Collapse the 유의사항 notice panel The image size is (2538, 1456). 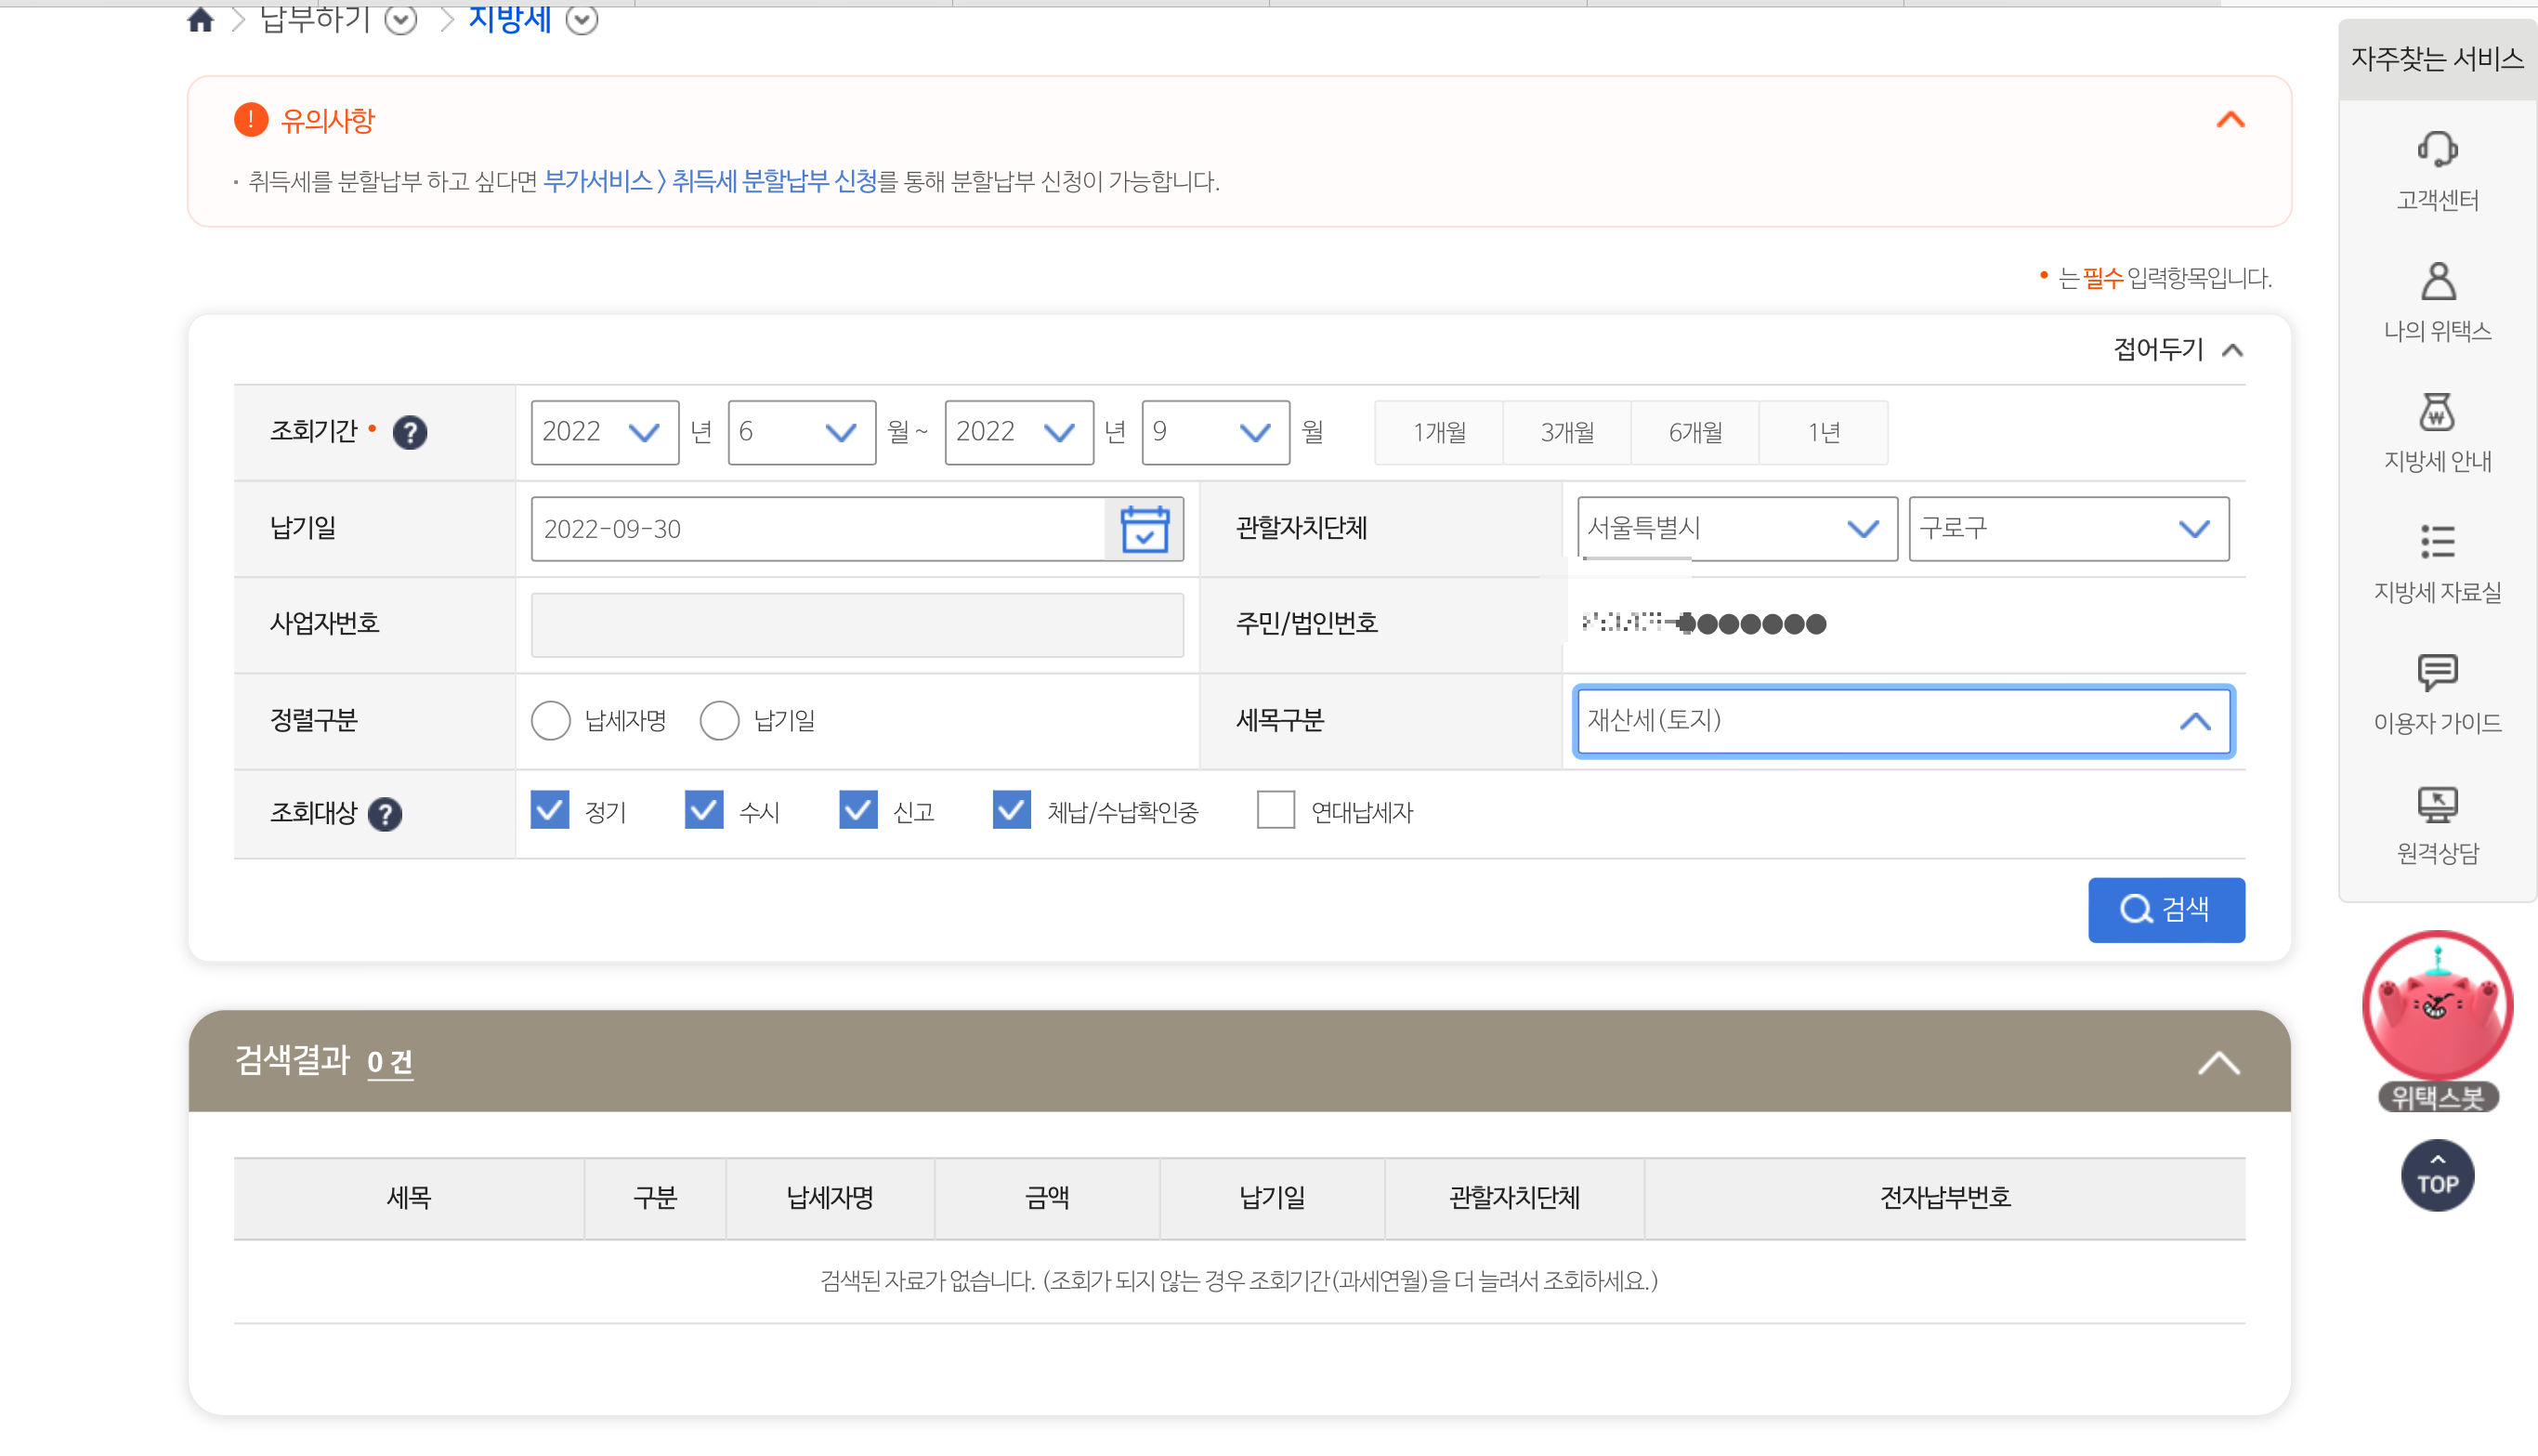(2230, 120)
